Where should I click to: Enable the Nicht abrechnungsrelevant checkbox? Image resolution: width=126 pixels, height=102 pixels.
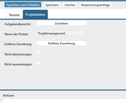[38, 53]
